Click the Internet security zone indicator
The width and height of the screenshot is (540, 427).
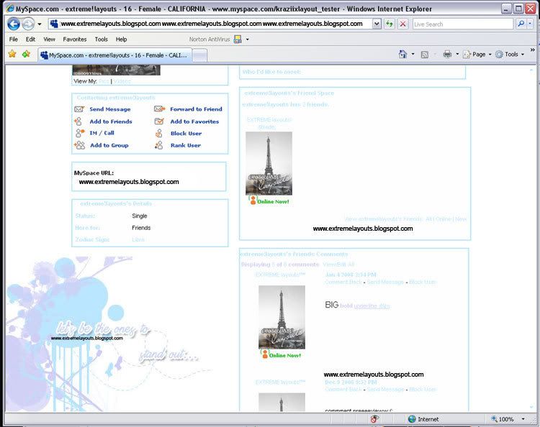click(423, 419)
